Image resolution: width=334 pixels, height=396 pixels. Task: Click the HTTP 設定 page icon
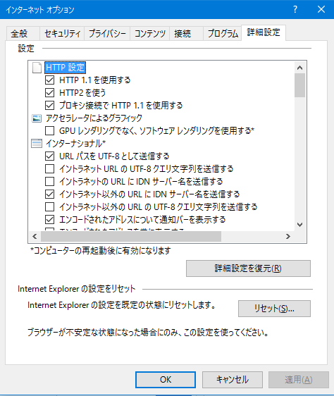point(37,68)
